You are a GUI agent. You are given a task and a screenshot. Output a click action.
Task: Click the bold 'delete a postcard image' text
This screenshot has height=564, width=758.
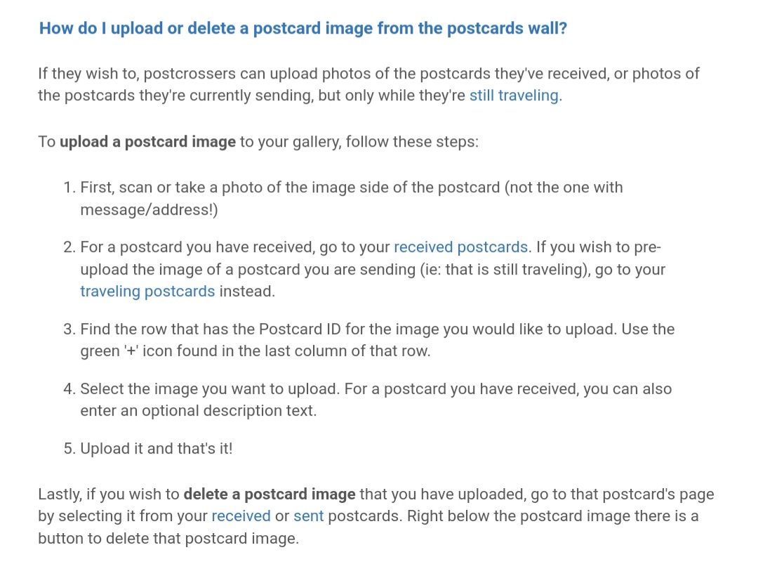coord(270,494)
